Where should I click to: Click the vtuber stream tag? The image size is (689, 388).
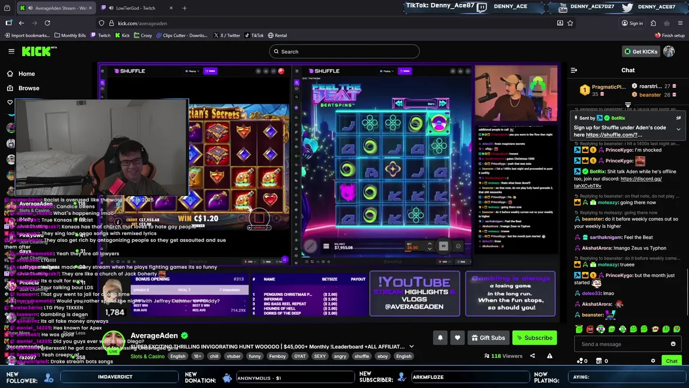234,356
